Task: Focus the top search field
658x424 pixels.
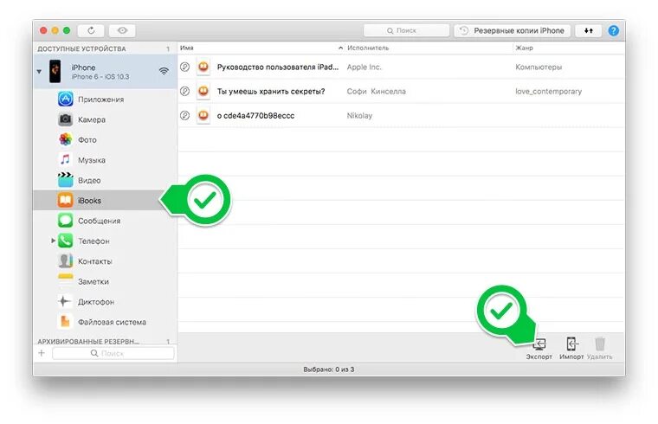Action: point(406,30)
